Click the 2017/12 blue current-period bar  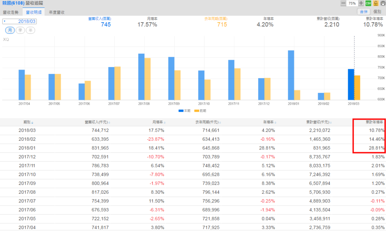[x=261, y=89]
